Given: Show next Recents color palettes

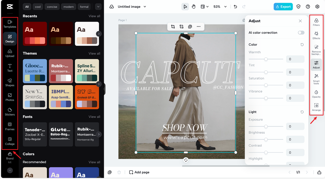Looking at the screenshot, I should click(x=99, y=34).
